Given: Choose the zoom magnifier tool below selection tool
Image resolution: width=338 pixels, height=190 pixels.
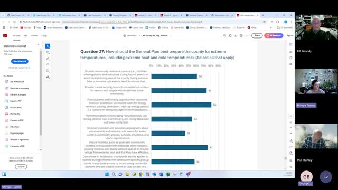Looking at the screenshot, I should [x=48, y=52].
